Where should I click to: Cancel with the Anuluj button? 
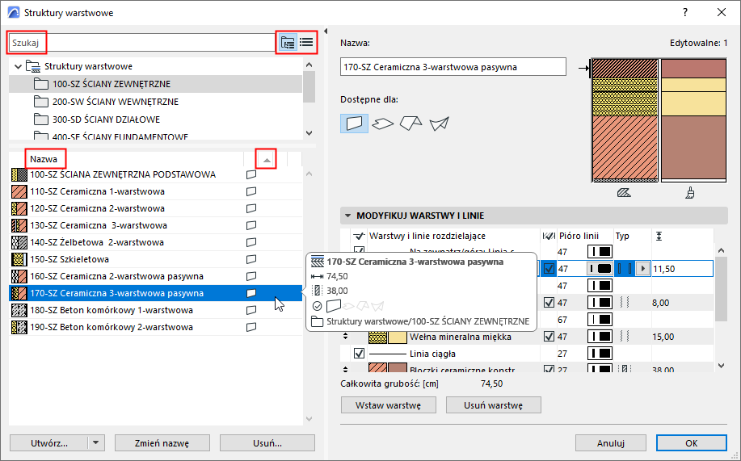point(611,443)
